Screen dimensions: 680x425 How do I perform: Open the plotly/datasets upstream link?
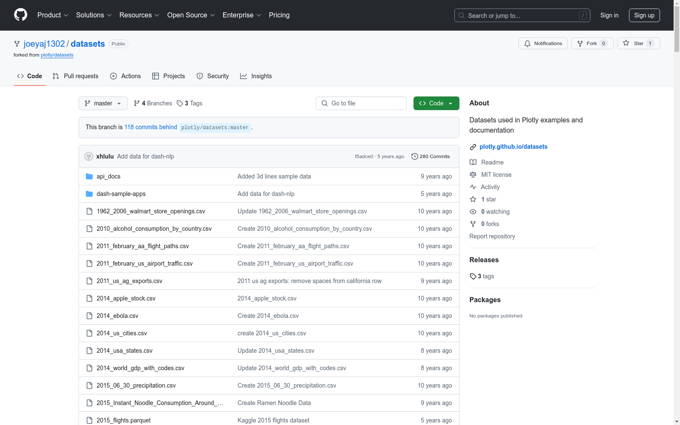57,55
